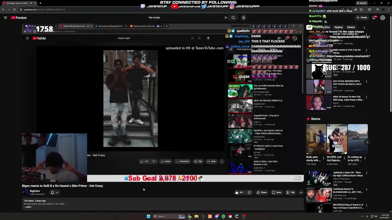Screen dimensions: 392x220
Task: Open the Chrome extensions puzzle icon
Action: (361, 9)
